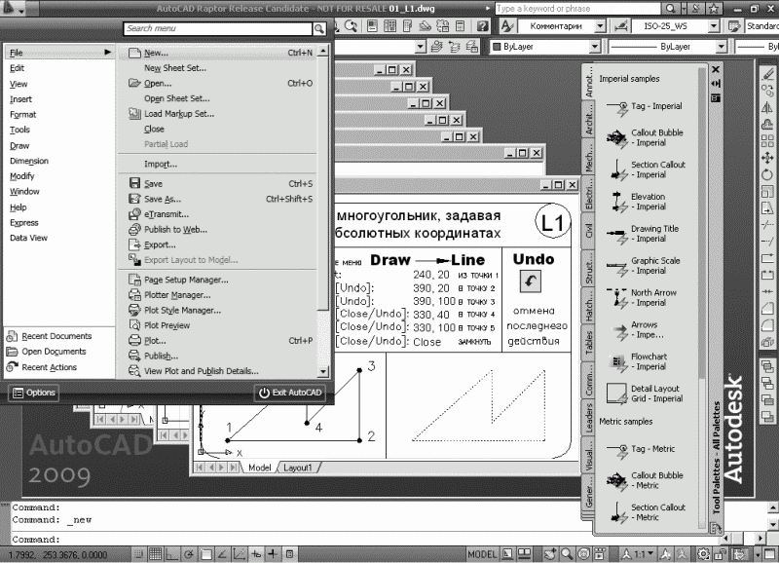Click the Options button
Image resolution: width=779 pixels, height=563 pixels.
click(x=34, y=393)
